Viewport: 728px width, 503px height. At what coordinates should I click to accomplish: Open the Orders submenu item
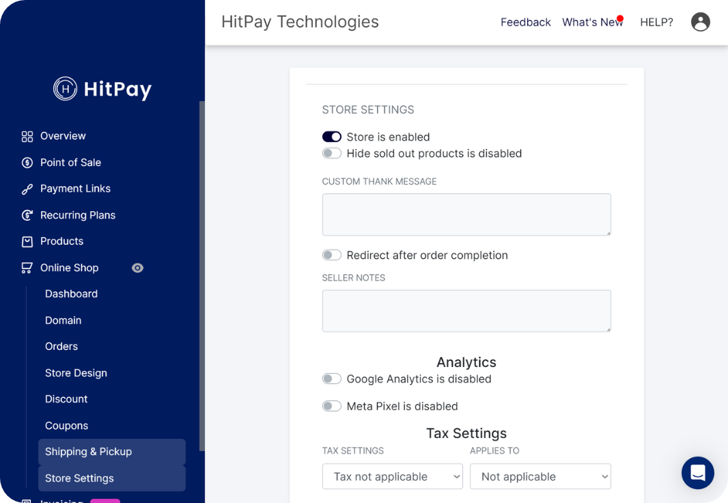point(61,346)
